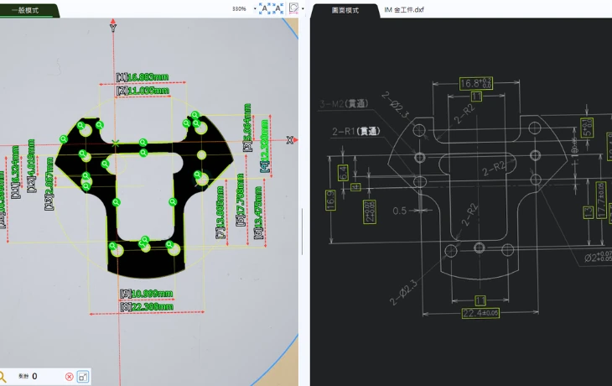Expand the display settings dropdown arrow
This screenshot has width=612, height=386.
click(303, 9)
